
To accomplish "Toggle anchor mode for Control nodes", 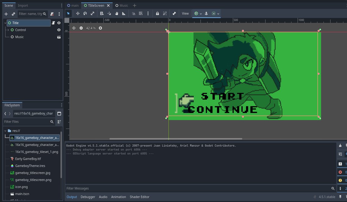I will click(x=206, y=13).
